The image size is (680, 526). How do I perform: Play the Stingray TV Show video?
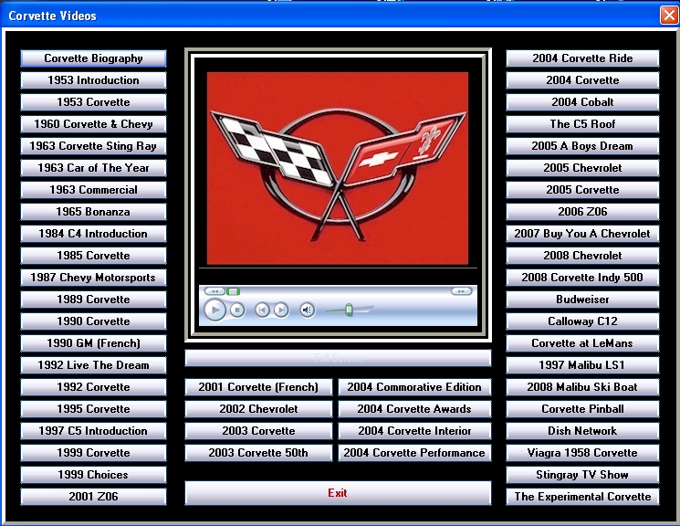(x=582, y=475)
